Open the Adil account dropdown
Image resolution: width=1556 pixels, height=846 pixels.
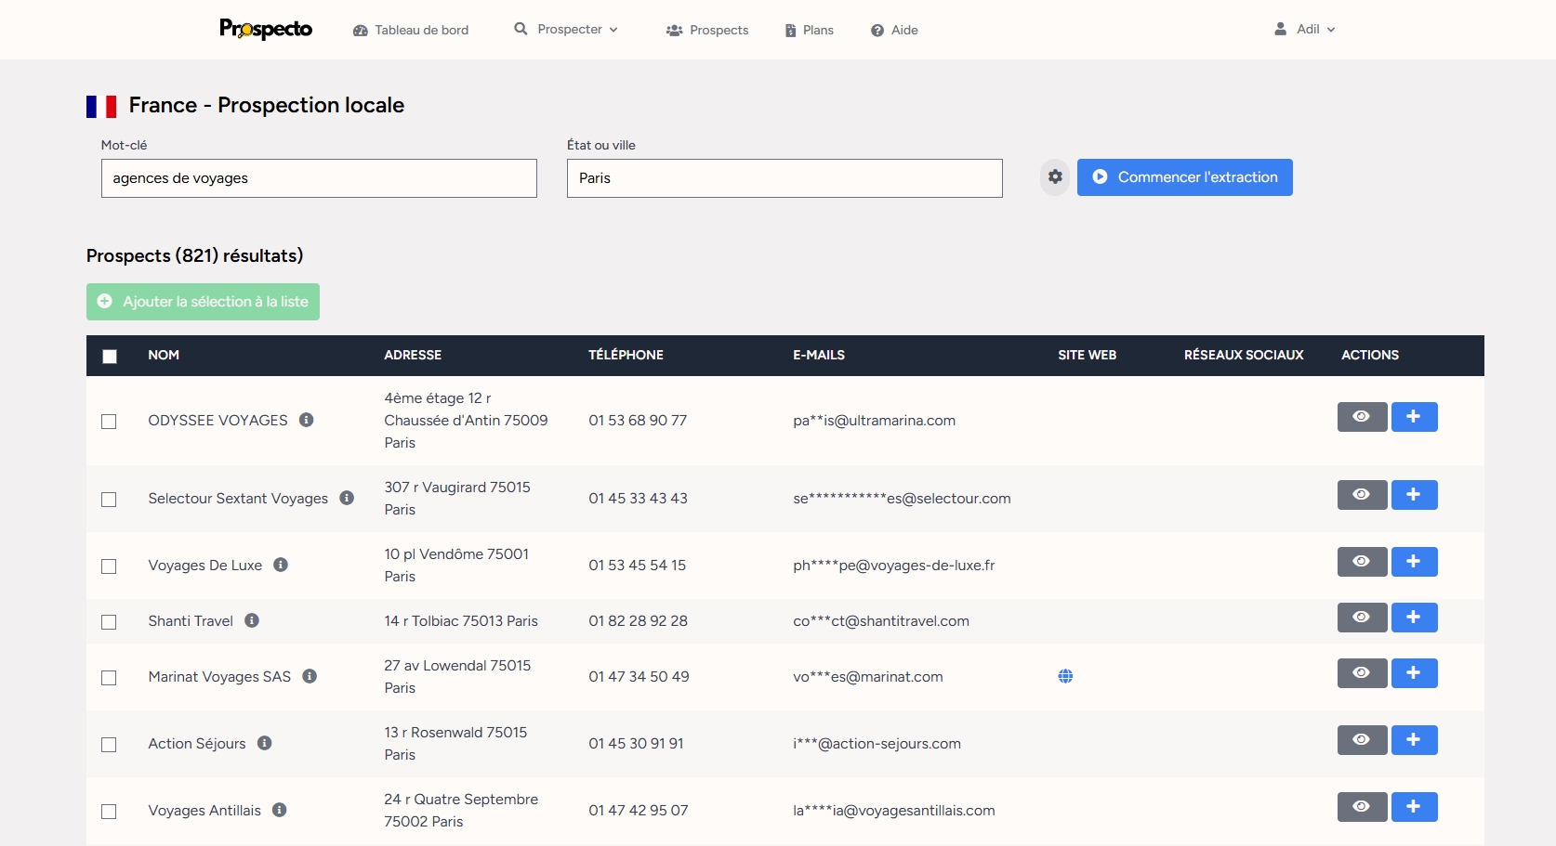1305,29
